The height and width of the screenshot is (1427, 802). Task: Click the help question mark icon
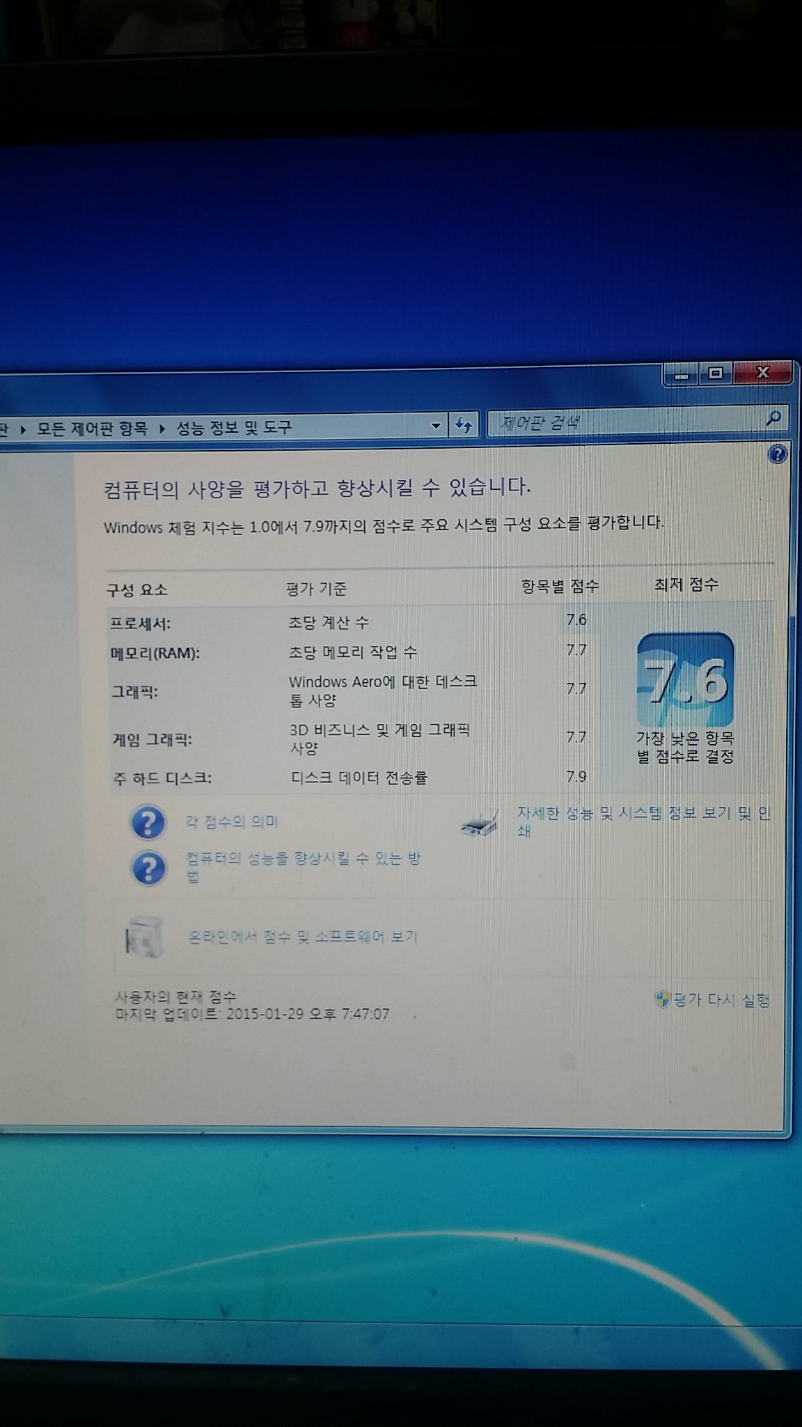(x=777, y=455)
